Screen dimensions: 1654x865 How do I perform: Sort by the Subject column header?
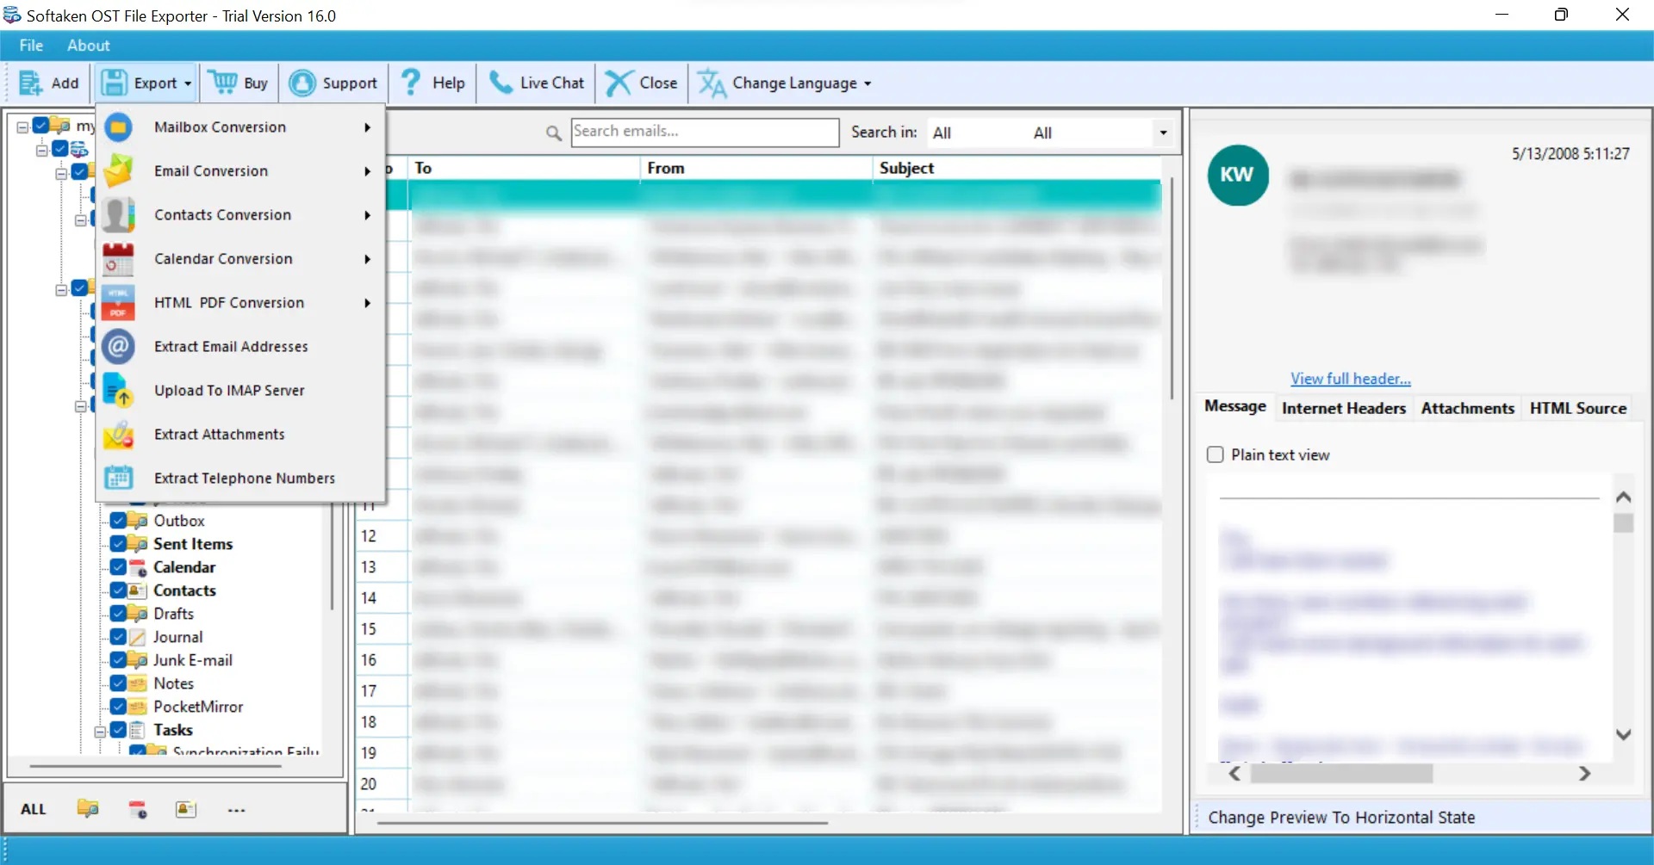click(x=1018, y=168)
